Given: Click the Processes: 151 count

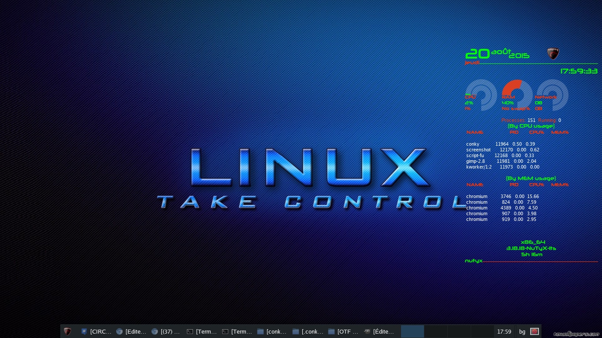Looking at the screenshot, I should click(x=519, y=120).
